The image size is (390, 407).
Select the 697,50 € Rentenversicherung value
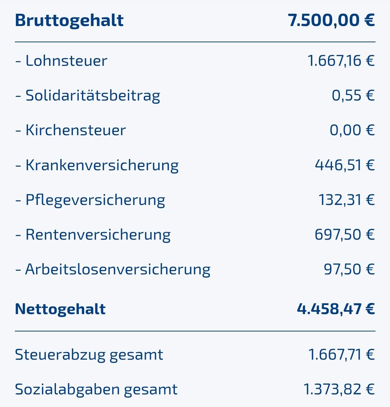(344, 235)
